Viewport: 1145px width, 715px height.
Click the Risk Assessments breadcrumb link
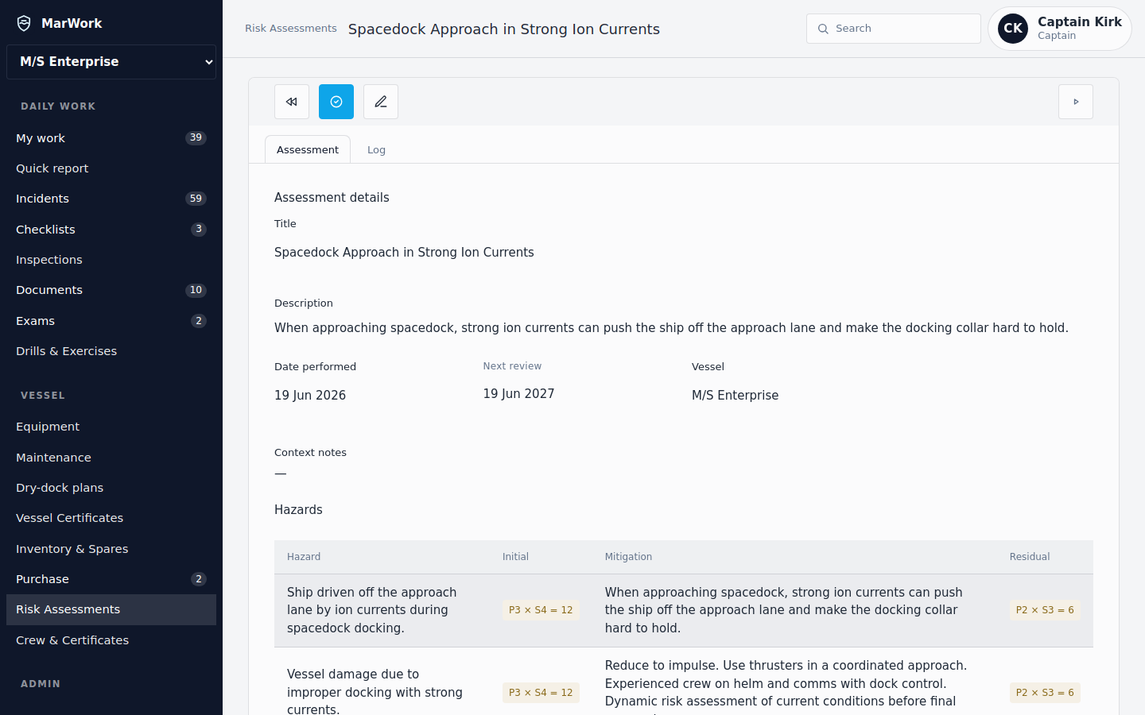[290, 29]
